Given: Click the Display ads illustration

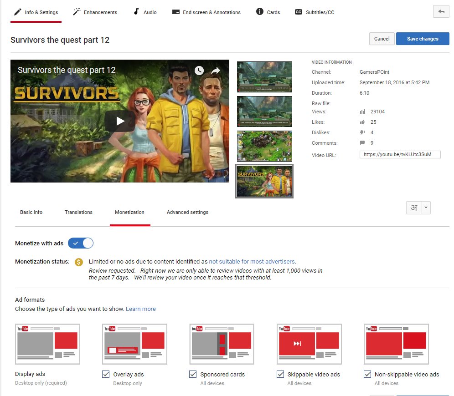Looking at the screenshot, I should [x=47, y=344].
